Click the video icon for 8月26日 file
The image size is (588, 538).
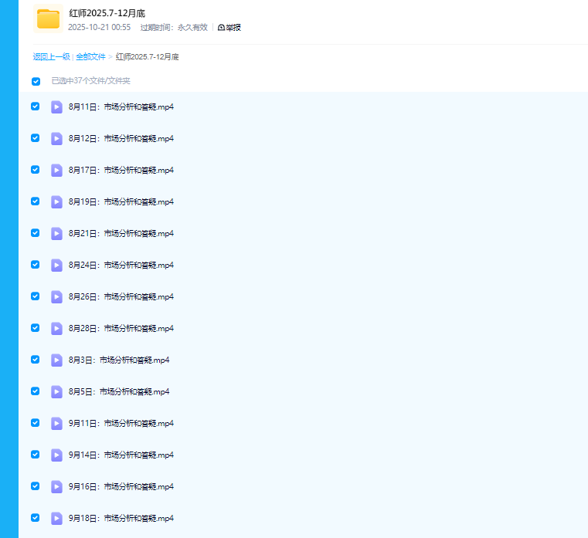pos(56,296)
